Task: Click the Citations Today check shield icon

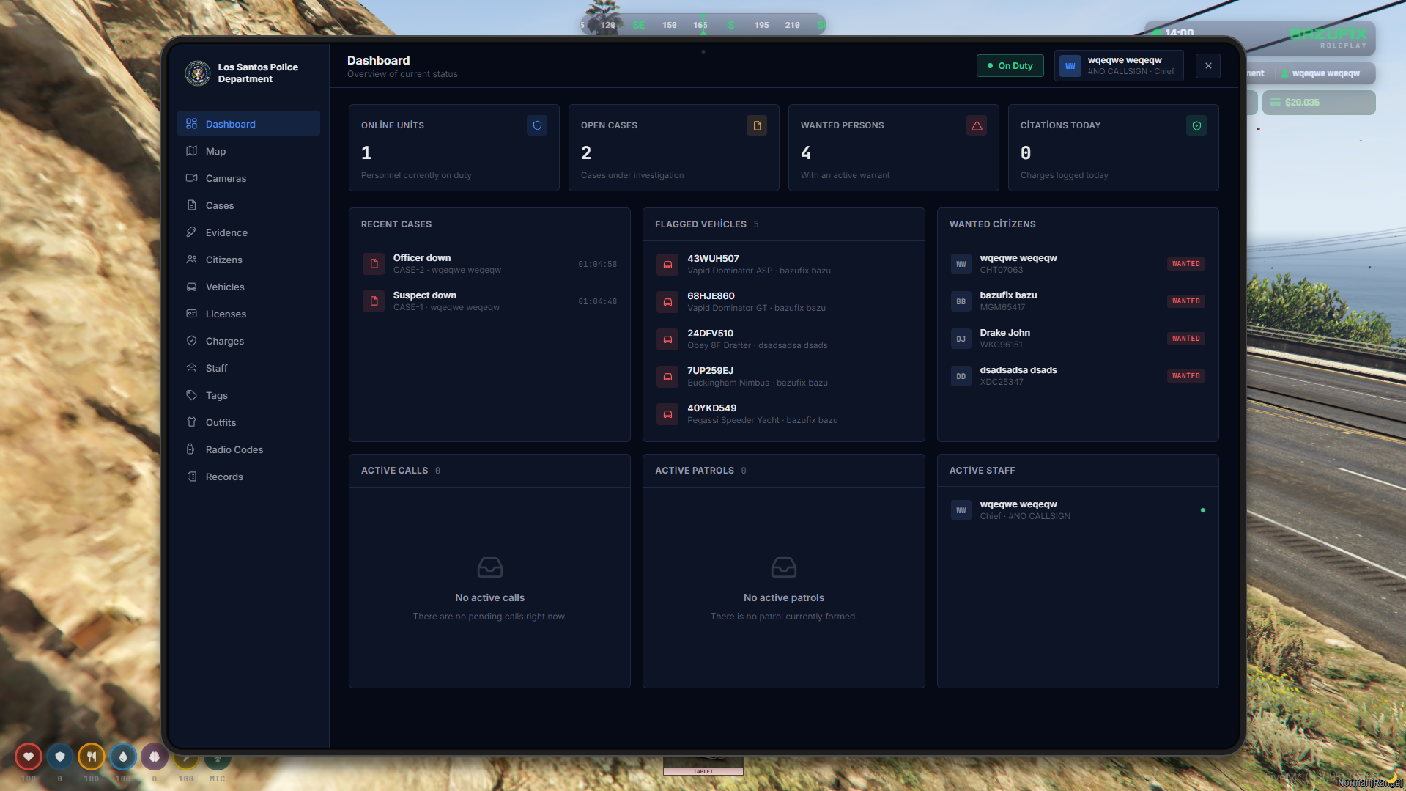Action: 1196,125
